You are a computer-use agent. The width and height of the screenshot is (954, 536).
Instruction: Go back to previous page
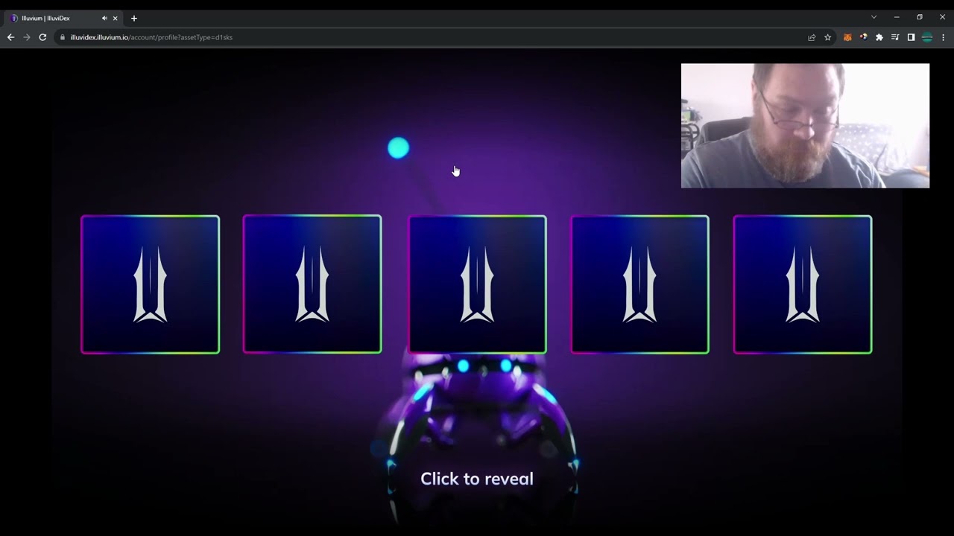(10, 37)
